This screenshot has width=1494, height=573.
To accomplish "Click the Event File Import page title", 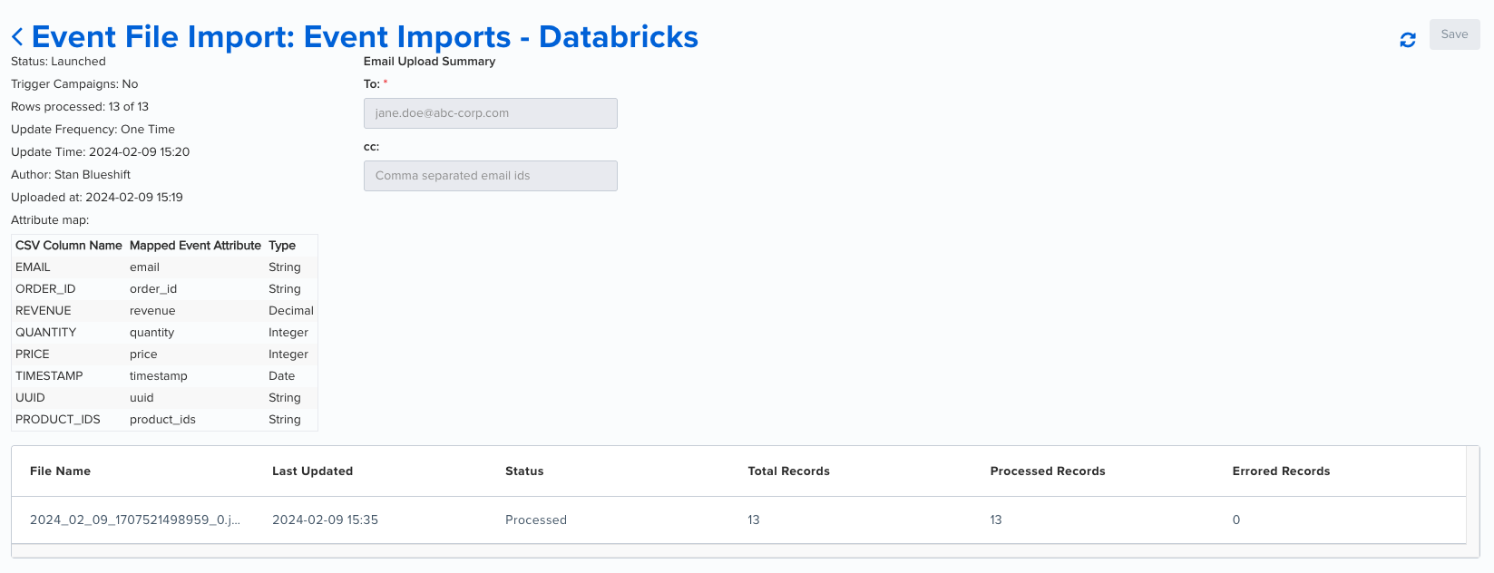I will point(365,37).
